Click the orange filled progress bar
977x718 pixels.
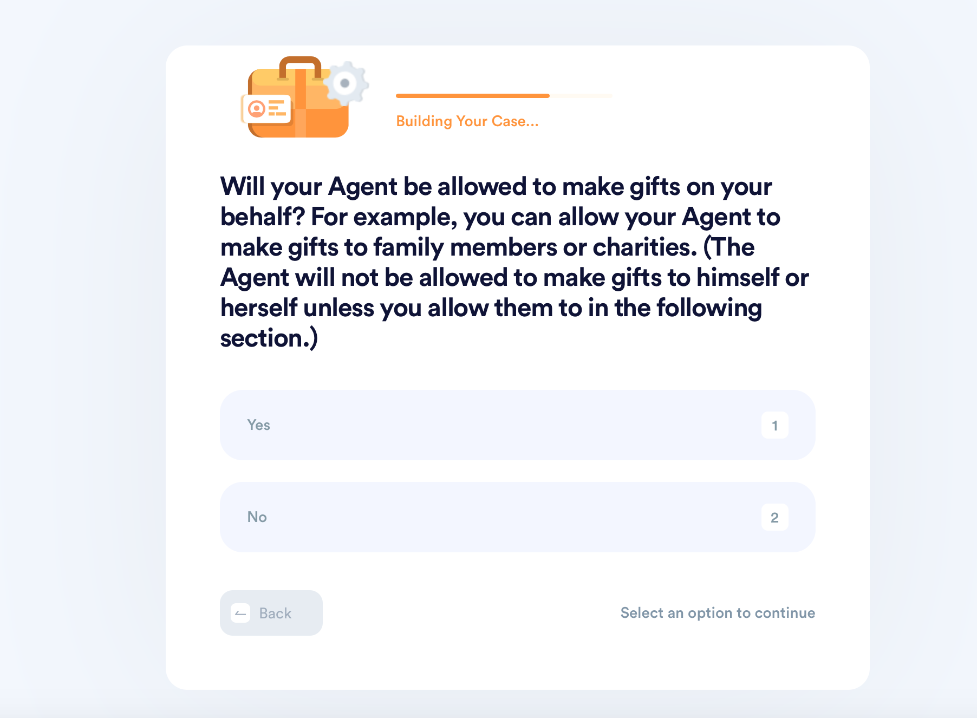pyautogui.click(x=472, y=96)
